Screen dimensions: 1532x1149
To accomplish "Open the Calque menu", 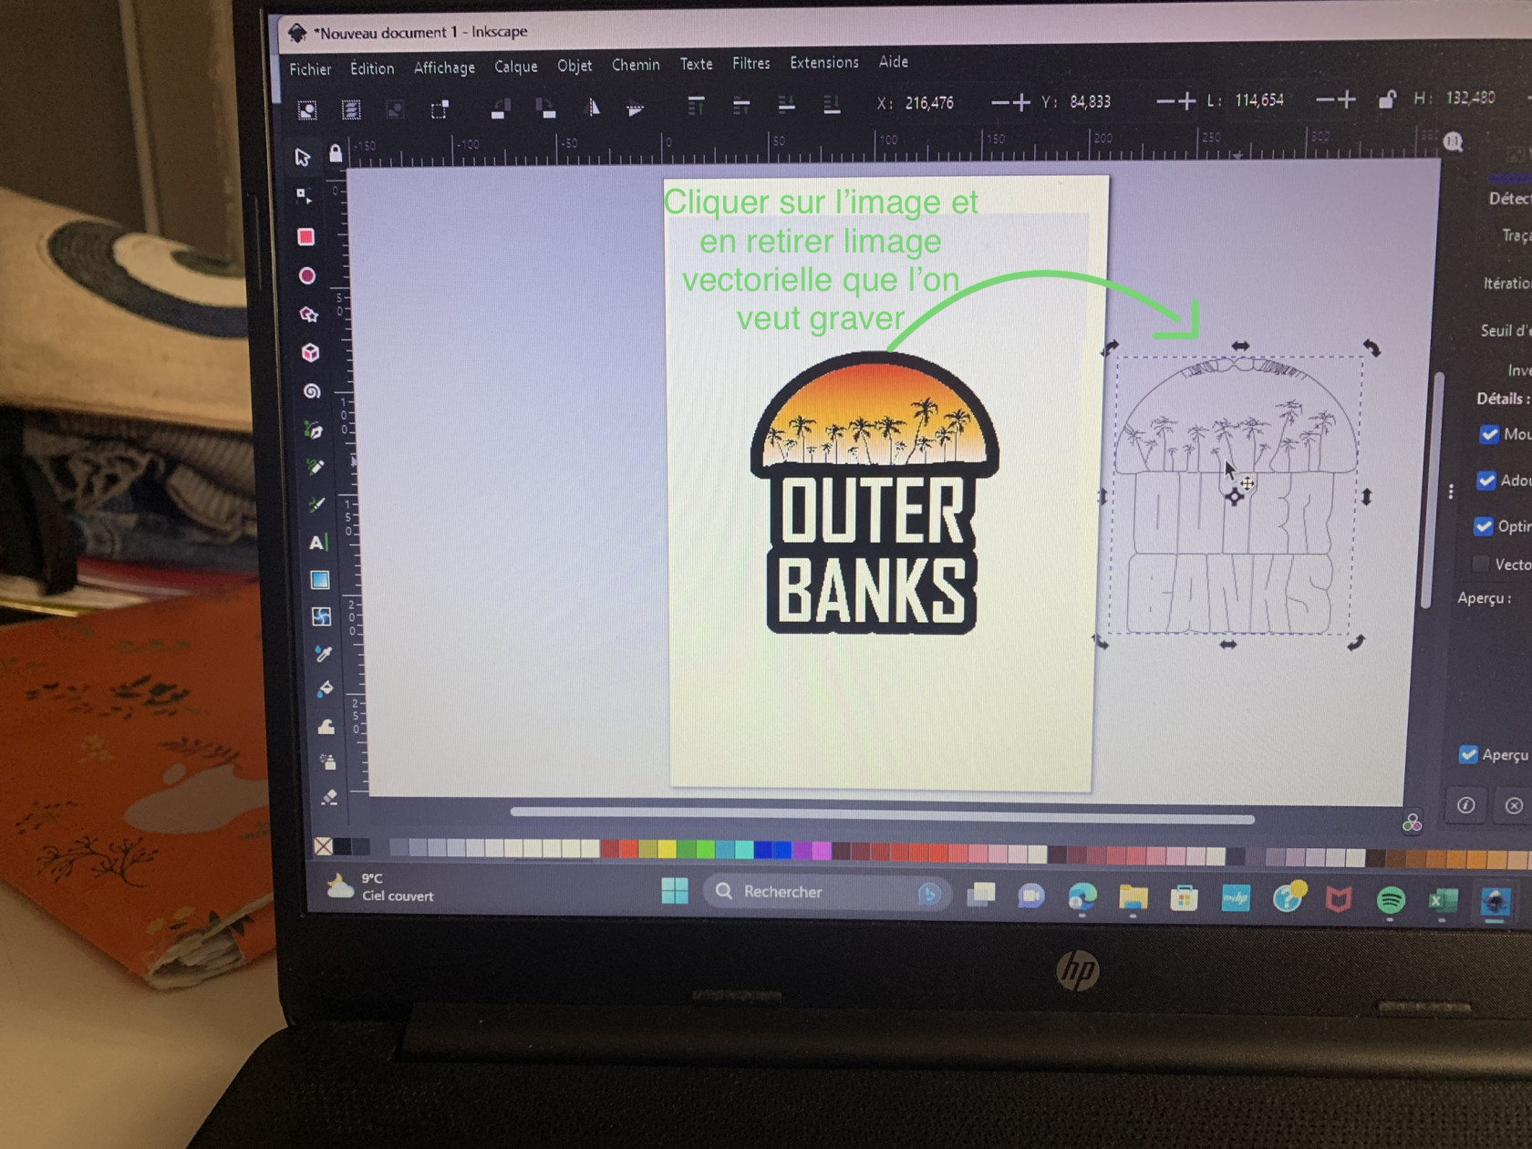I will click(516, 67).
